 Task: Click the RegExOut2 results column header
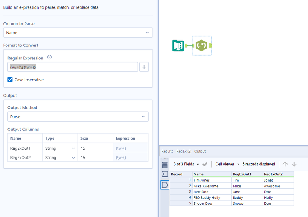point(278,174)
